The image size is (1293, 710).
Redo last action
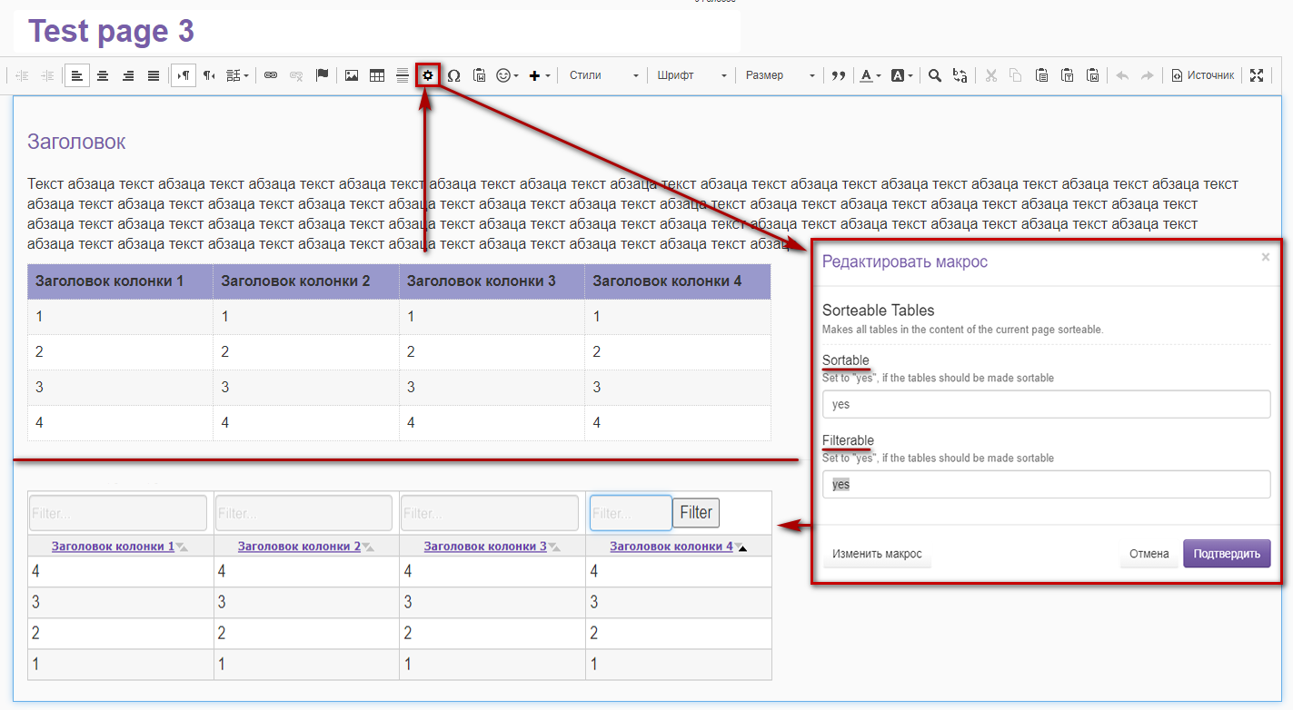pyautogui.click(x=1148, y=75)
